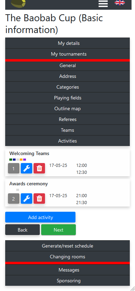Go Back to previous step
The image size is (135, 291).
[x=22, y=230]
